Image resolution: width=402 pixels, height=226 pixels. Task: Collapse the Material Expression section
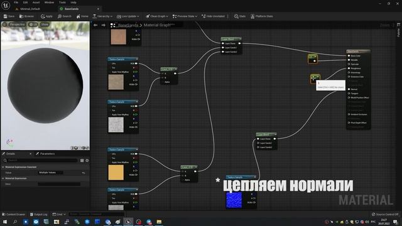[3, 178]
